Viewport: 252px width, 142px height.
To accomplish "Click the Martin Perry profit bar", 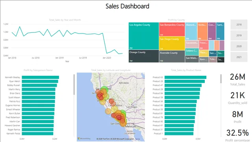I will (39, 90).
